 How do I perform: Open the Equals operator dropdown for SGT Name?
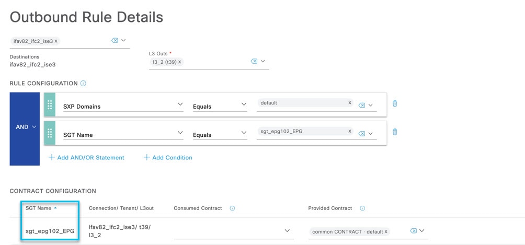pos(220,135)
